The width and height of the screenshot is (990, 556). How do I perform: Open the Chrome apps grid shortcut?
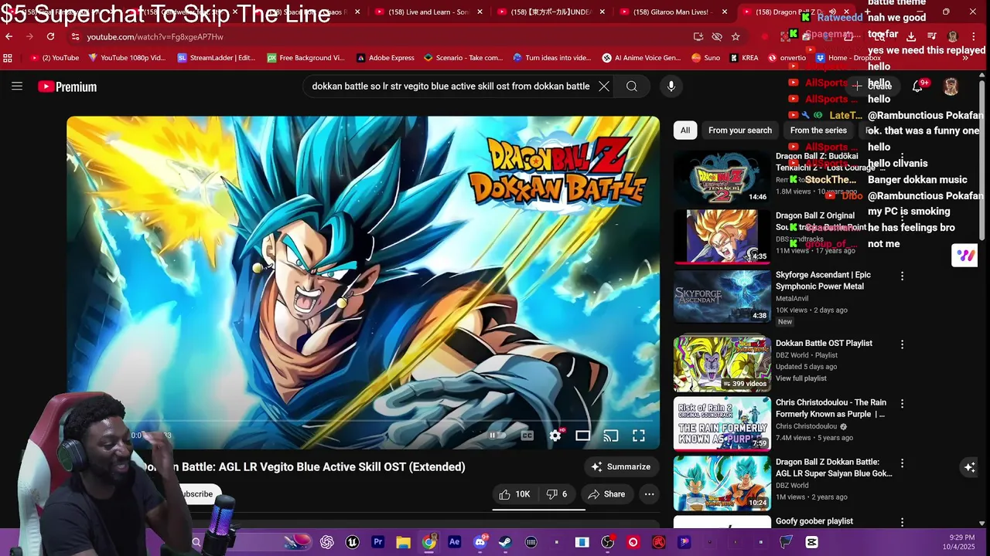tap(8, 57)
